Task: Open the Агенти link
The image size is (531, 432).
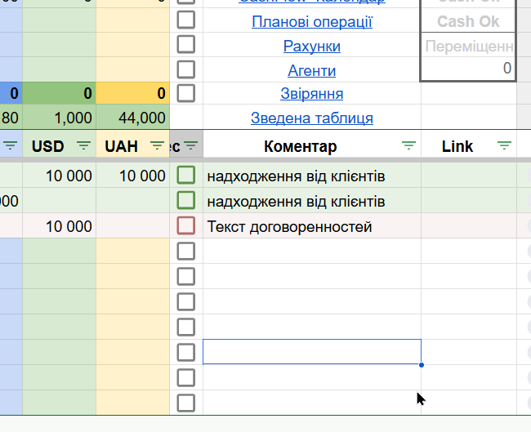Action: [x=312, y=70]
